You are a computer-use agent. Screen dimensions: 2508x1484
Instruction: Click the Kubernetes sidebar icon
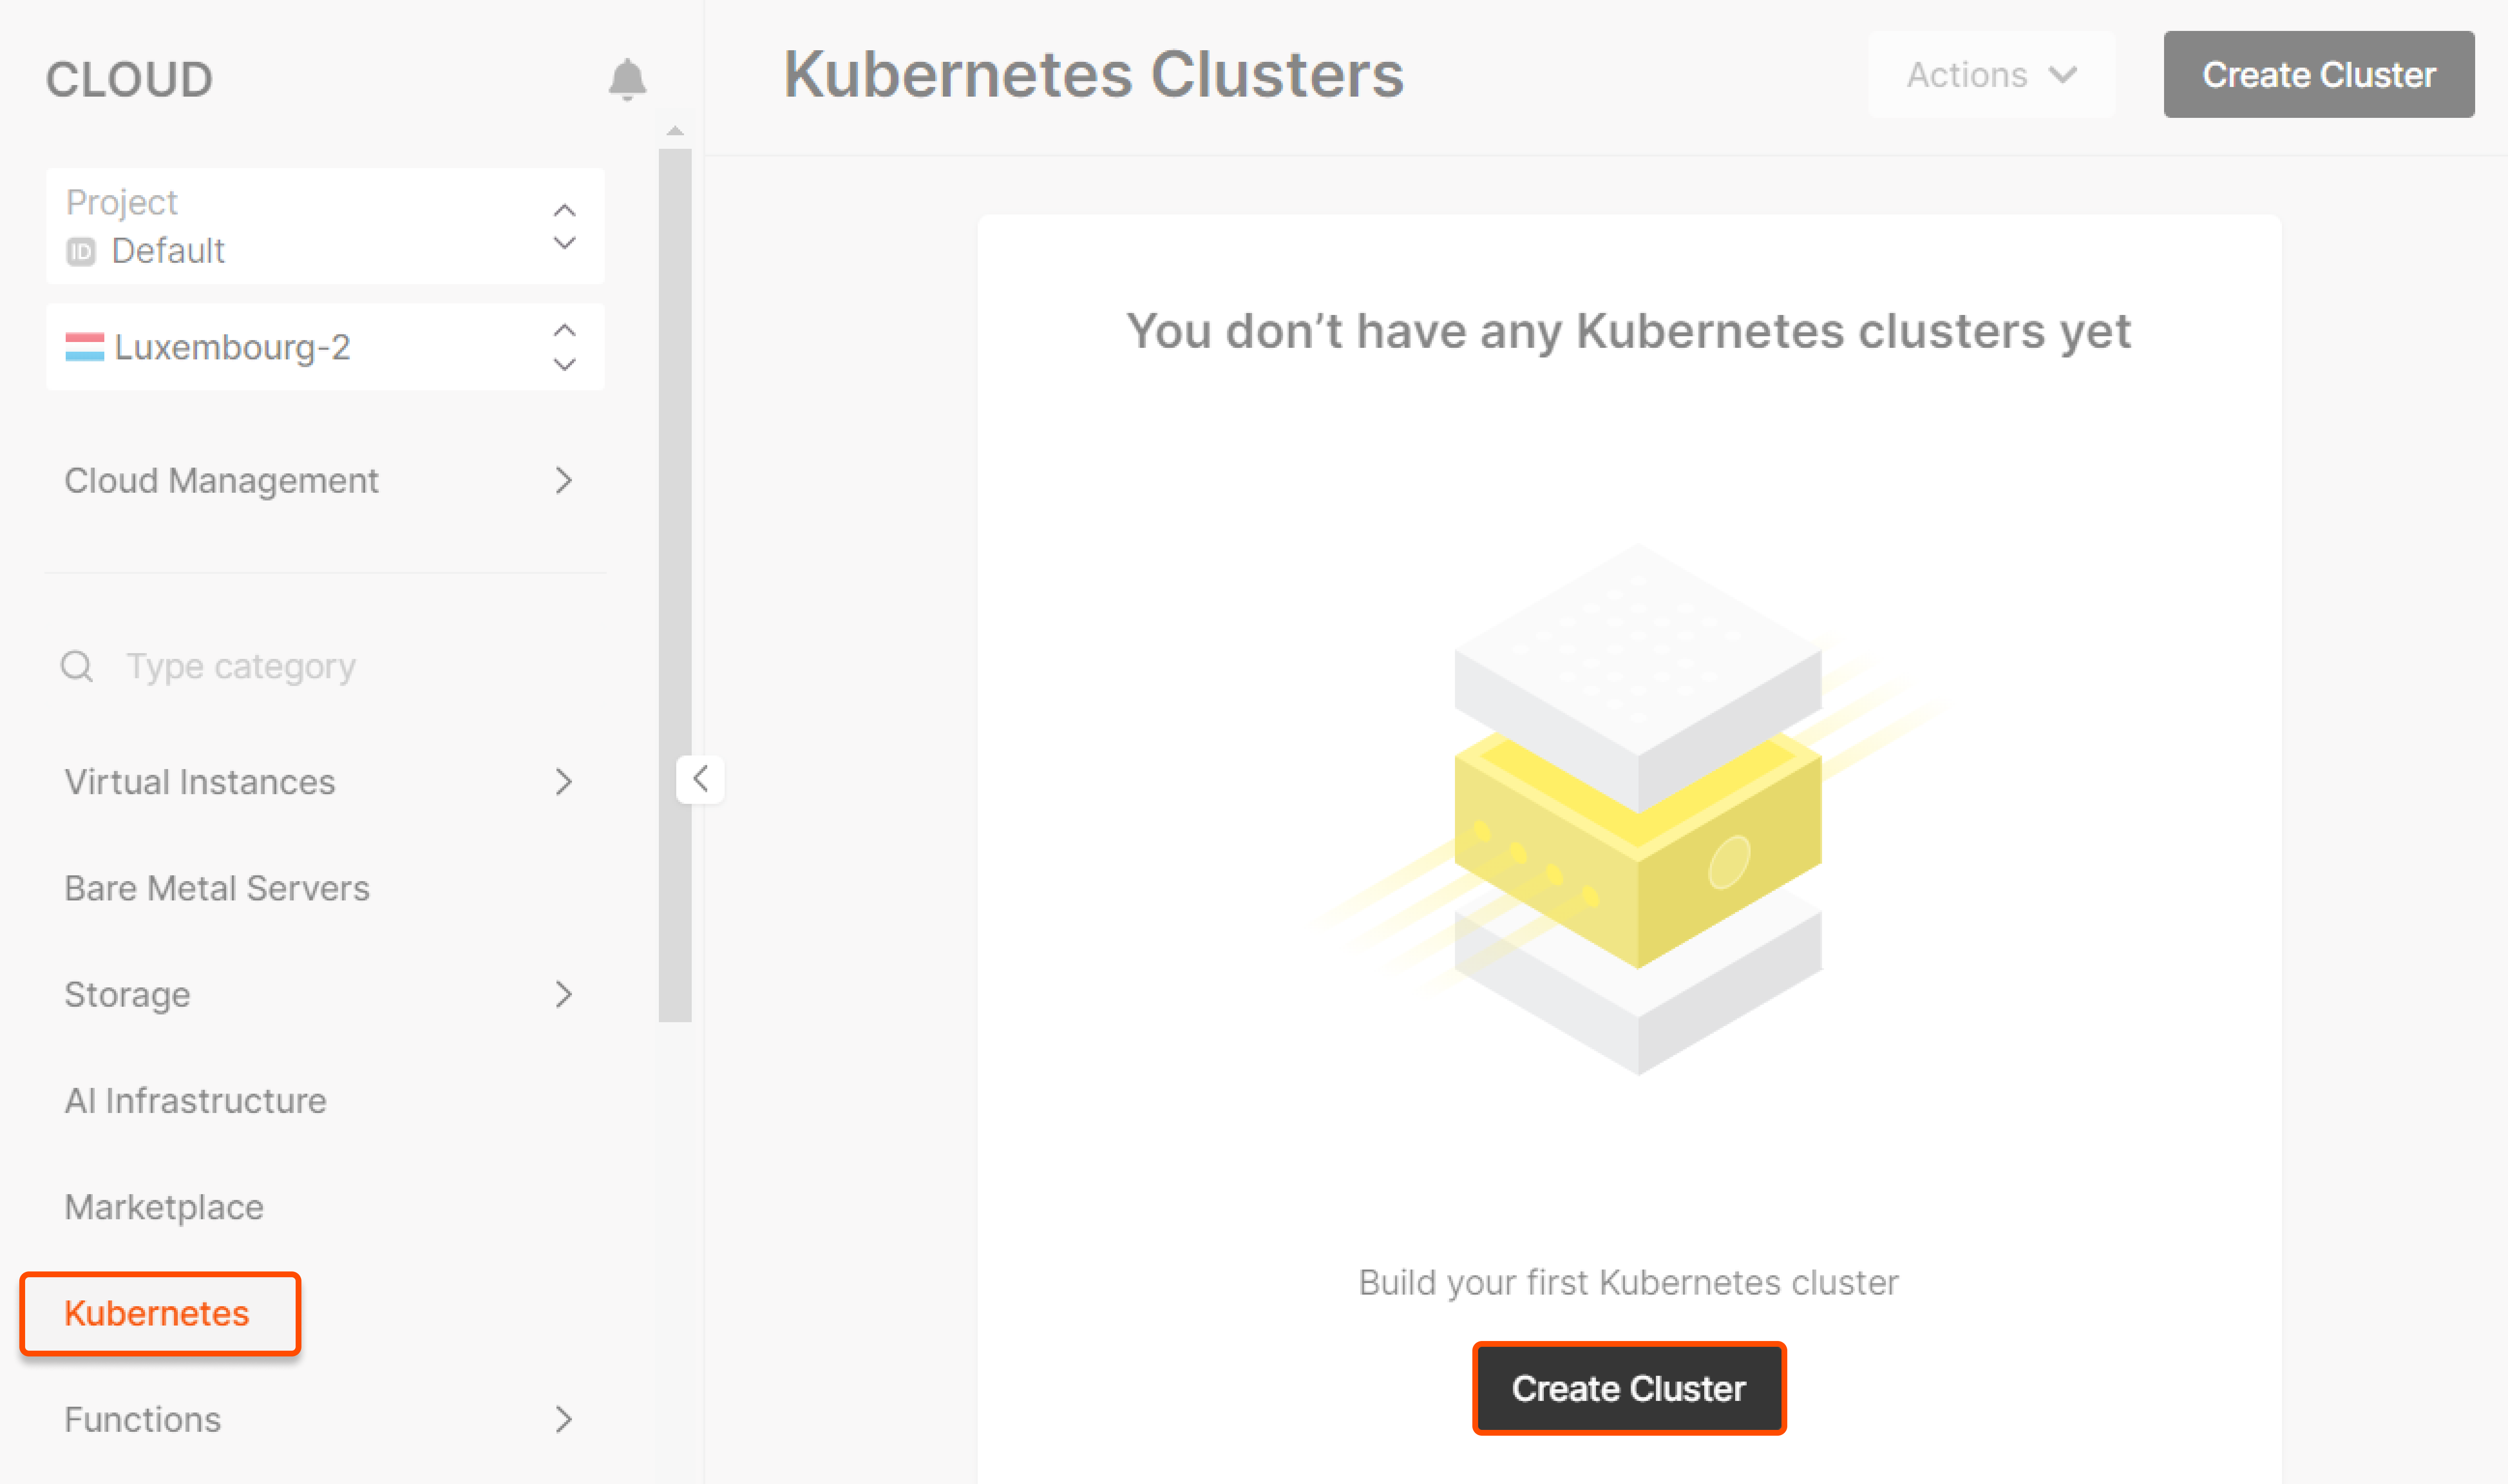click(156, 1313)
